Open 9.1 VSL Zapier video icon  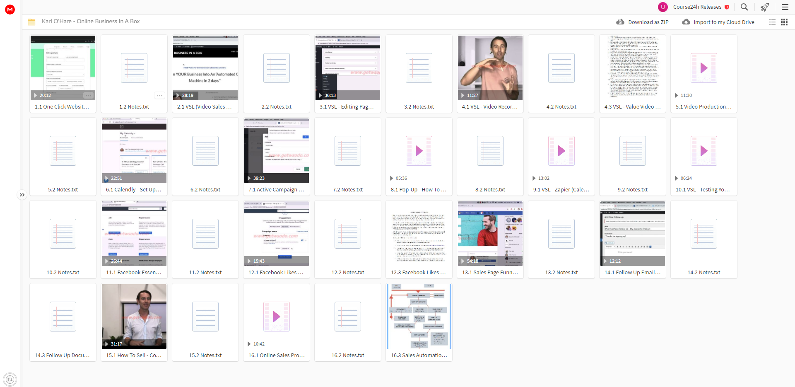point(561,151)
